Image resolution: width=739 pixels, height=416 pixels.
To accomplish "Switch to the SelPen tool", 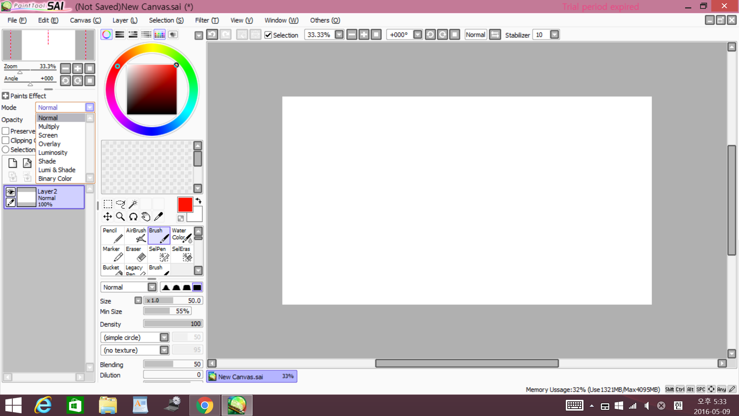I will point(159,253).
